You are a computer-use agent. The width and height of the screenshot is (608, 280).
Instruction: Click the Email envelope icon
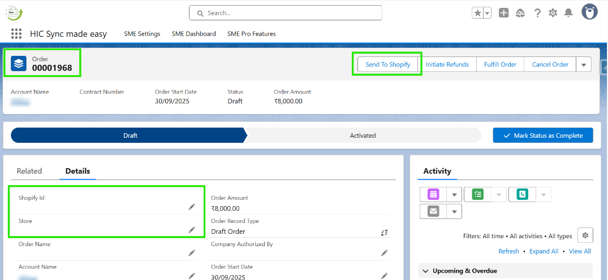pos(433,212)
